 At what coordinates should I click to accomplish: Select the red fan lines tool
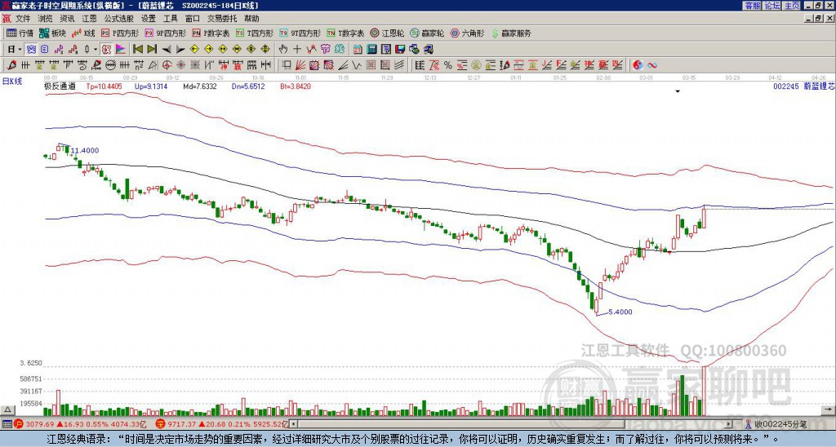click(300, 65)
